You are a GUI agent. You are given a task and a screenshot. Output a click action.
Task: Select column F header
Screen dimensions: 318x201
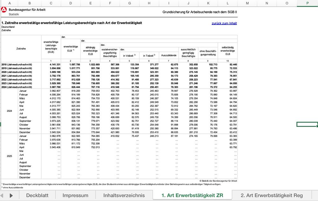click(110, 3)
